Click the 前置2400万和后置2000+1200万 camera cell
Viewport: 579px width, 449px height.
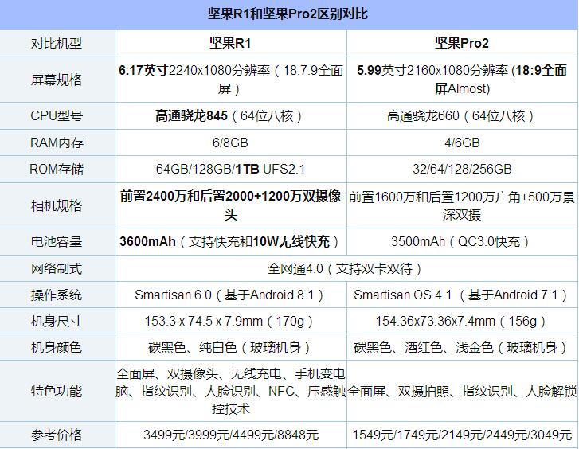pos(231,205)
